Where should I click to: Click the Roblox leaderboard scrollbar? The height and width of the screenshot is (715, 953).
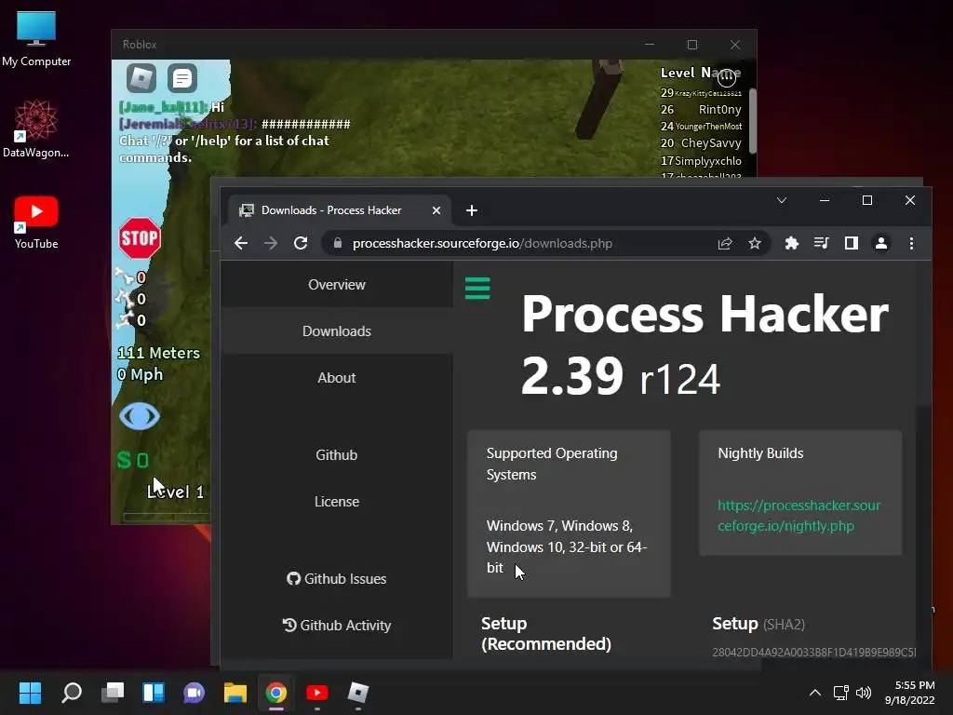(x=752, y=120)
